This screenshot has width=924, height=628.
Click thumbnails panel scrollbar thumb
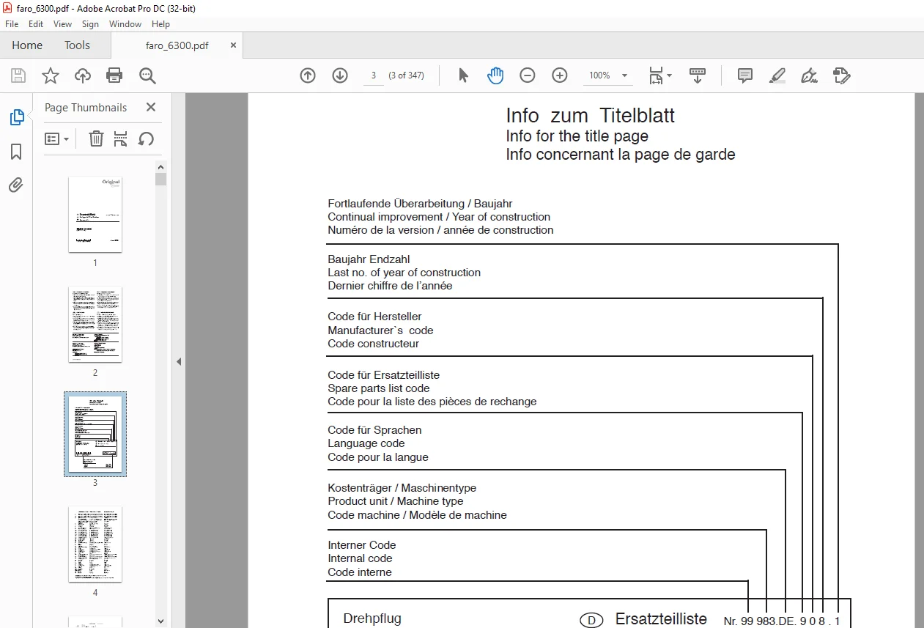(x=161, y=179)
